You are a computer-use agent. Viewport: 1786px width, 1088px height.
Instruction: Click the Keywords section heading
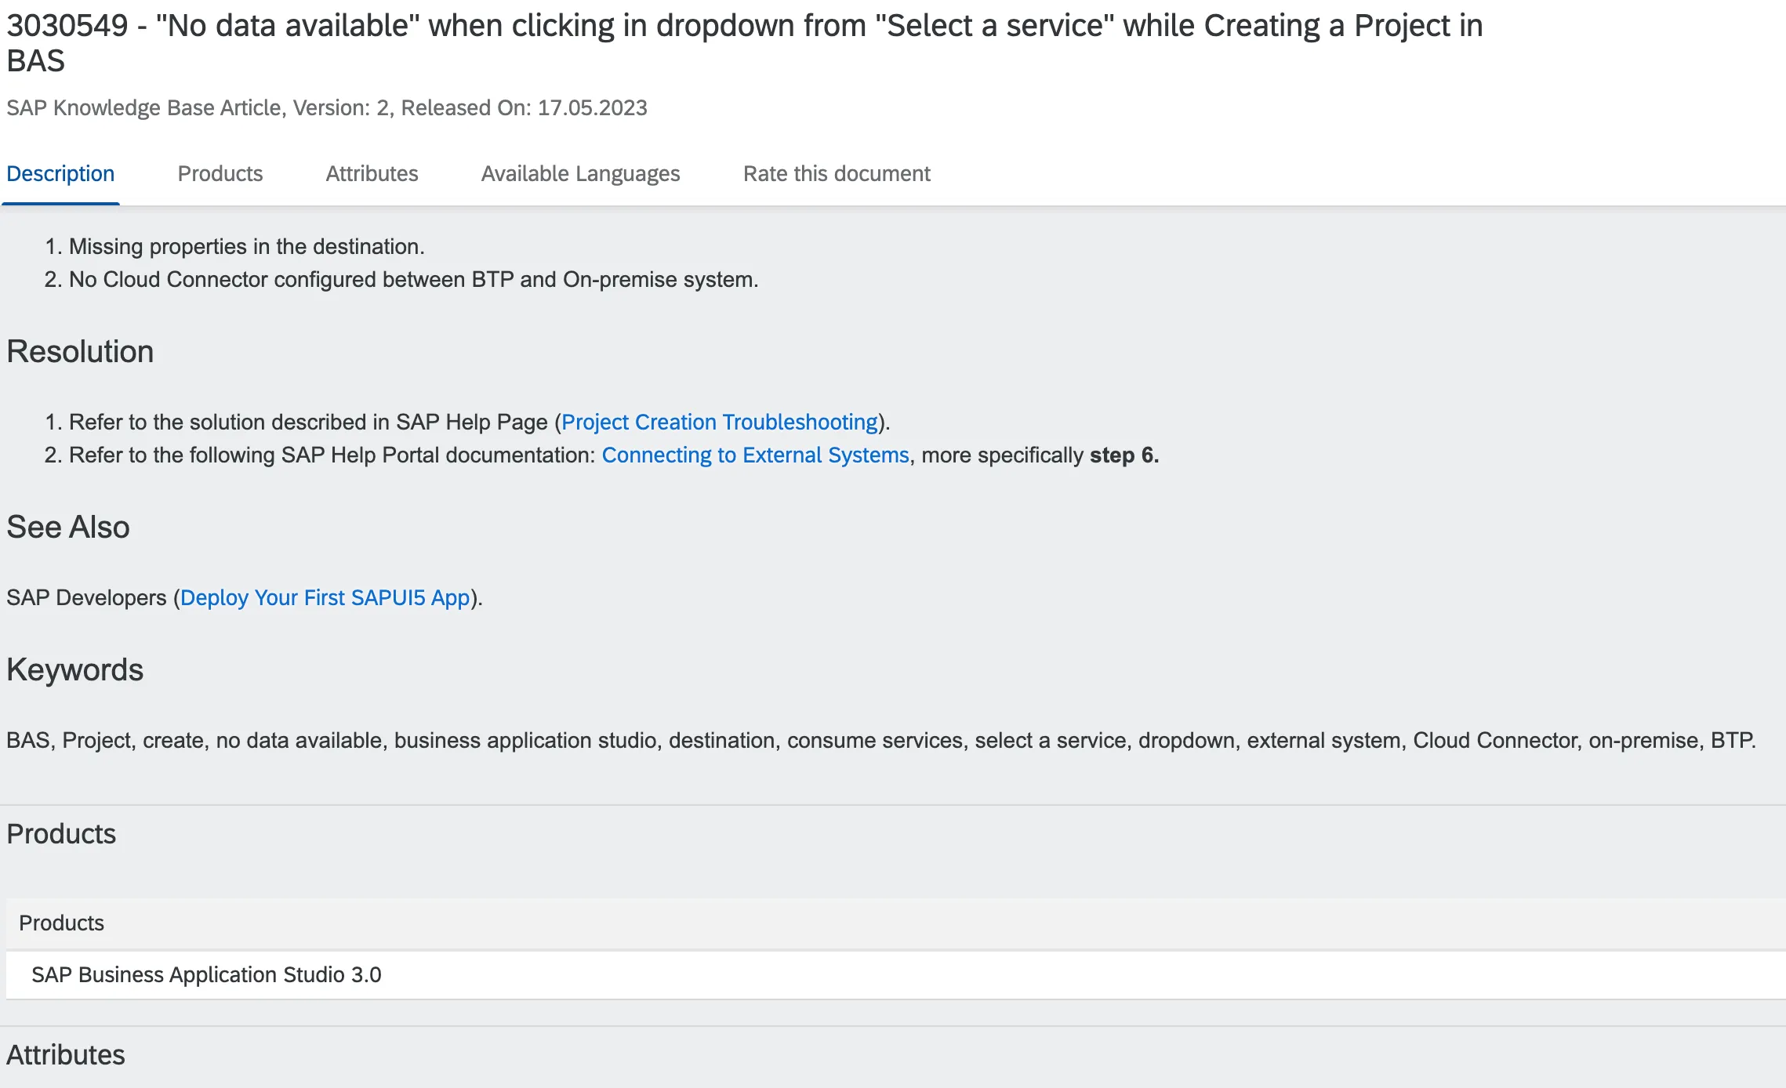tap(75, 670)
